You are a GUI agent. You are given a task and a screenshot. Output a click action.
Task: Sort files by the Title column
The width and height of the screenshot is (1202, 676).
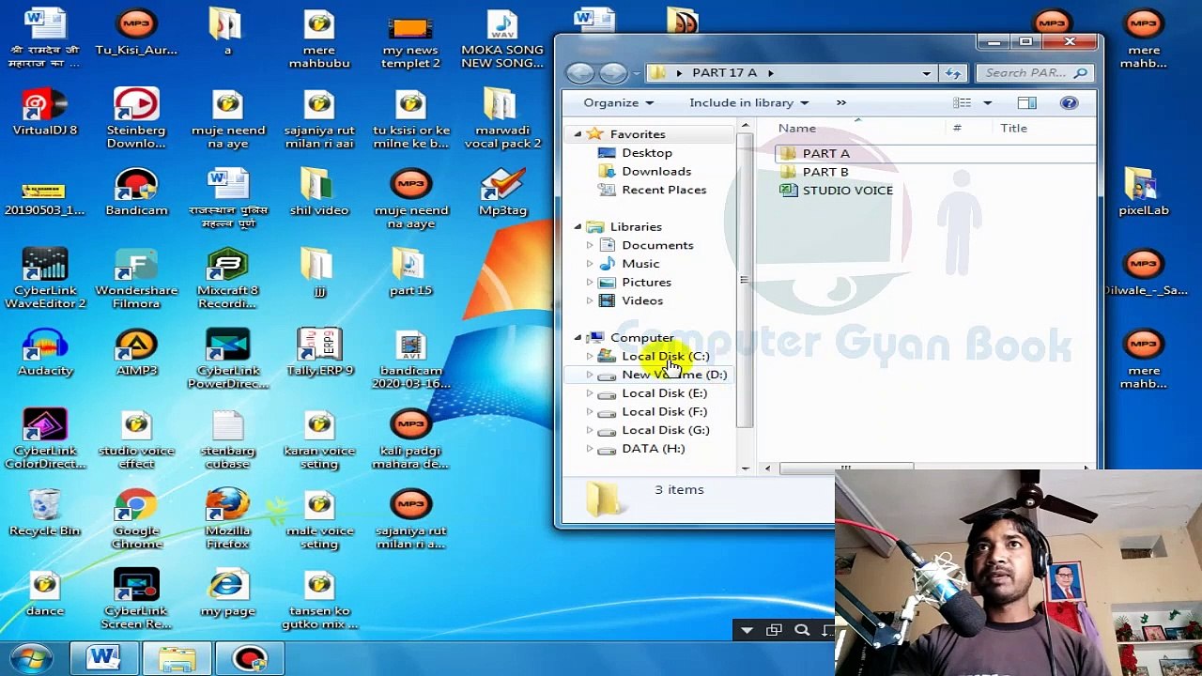point(1013,129)
